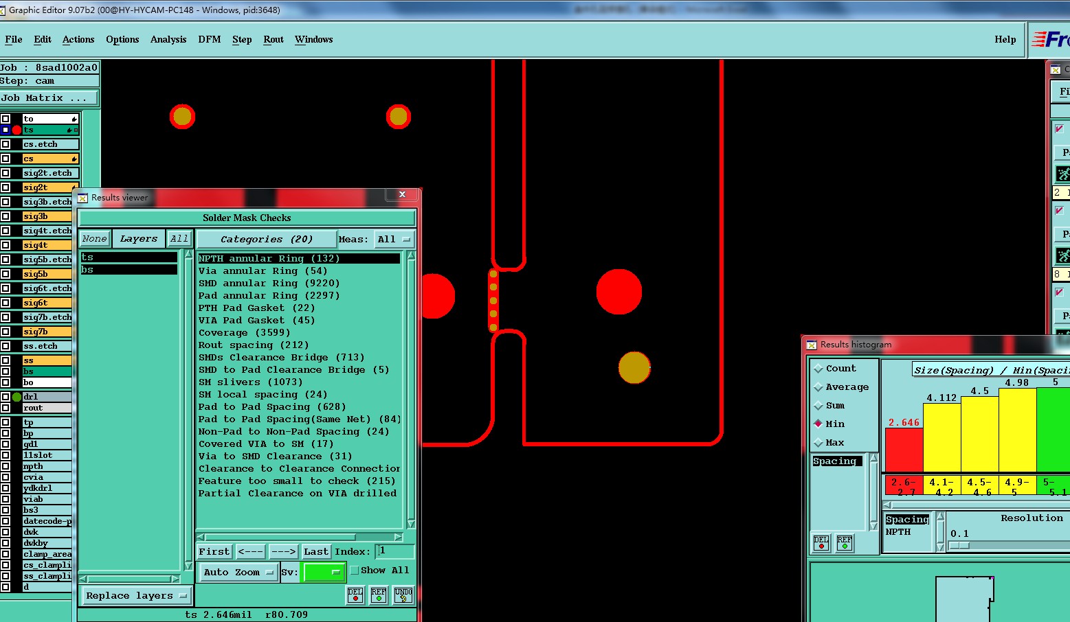The image size is (1070, 622).
Task: Click the Results viewer window title icon
Action: [82, 198]
